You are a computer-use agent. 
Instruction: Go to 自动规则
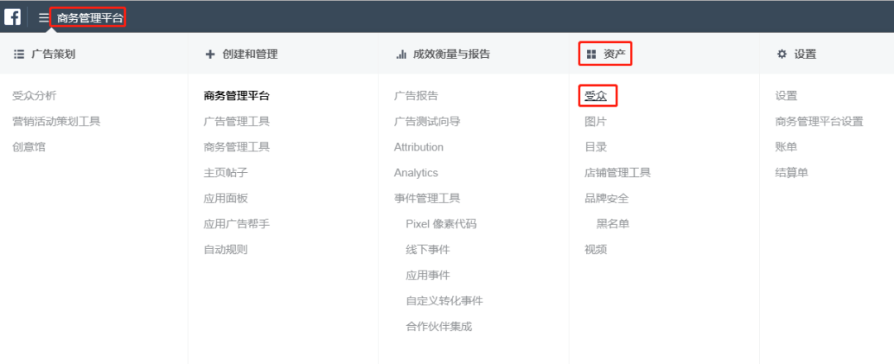tap(226, 250)
